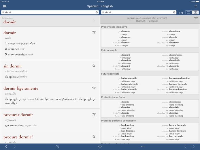
Task: Clear the left dormir search field
Action: pyautogui.click(x=97, y=12)
